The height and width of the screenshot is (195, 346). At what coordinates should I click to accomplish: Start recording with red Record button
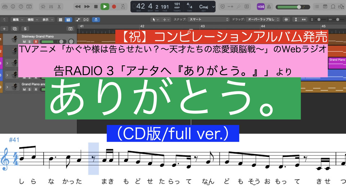(x=114, y=6)
